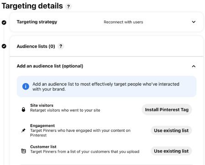Click the Customer list icon
205x165 pixels.
pos(23,151)
